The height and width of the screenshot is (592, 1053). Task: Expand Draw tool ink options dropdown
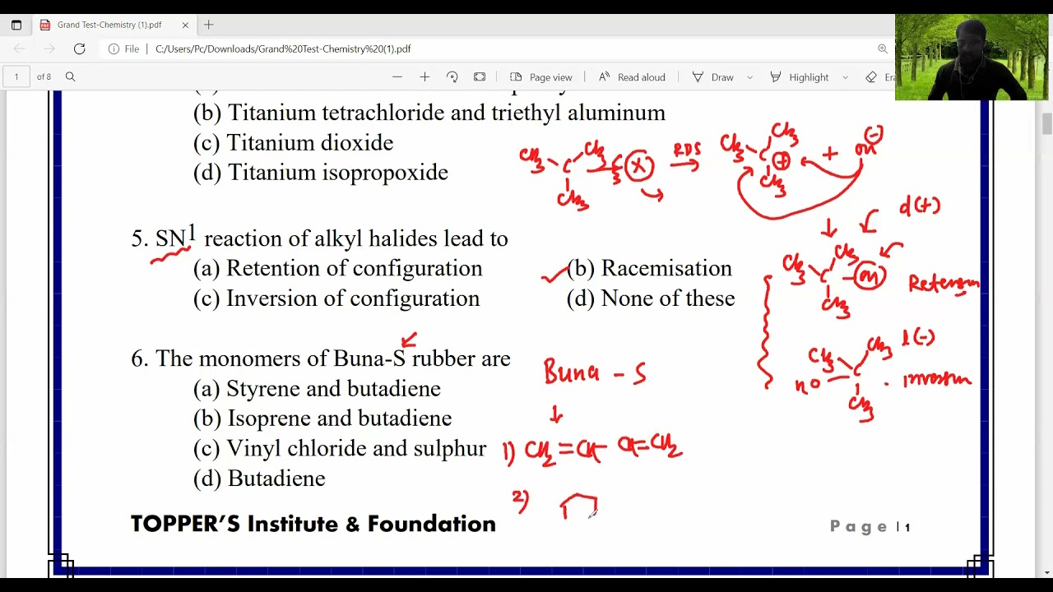click(749, 77)
